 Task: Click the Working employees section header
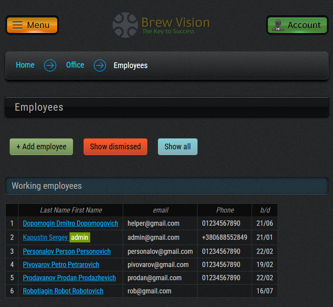pyautogui.click(x=167, y=186)
